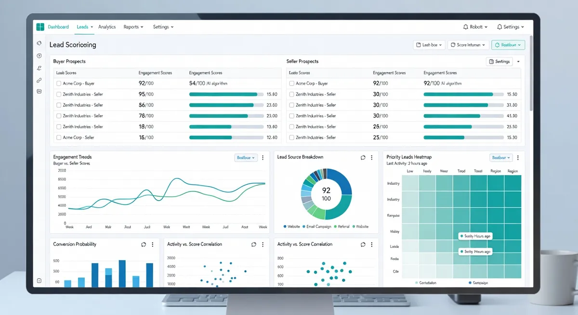Open the Robott user dropdown

pyautogui.click(x=475, y=27)
